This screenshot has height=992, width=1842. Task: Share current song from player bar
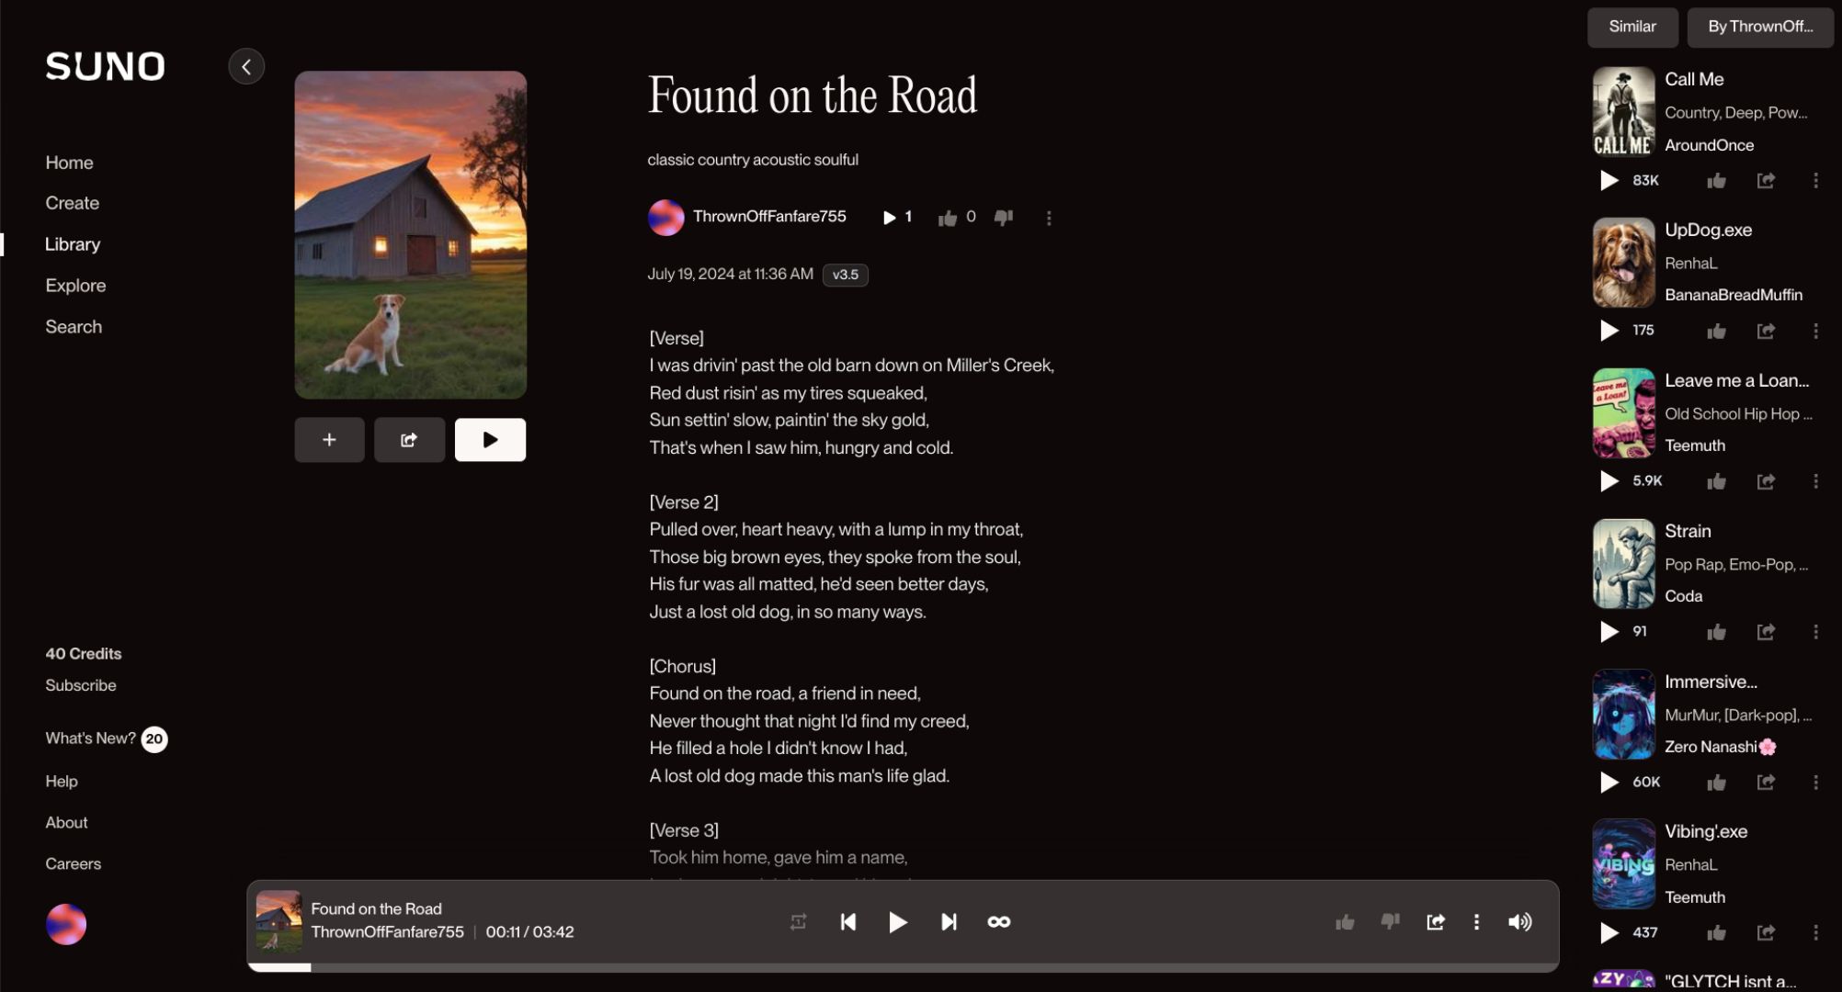tap(1436, 922)
